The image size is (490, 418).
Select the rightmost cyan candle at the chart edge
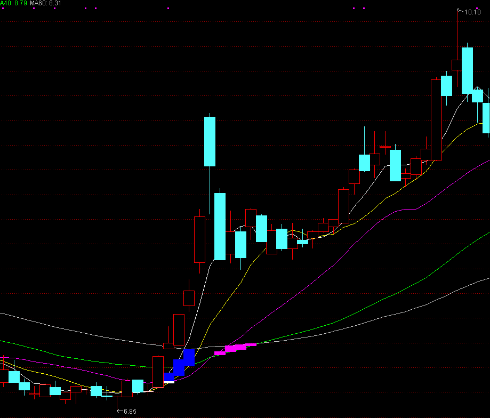(x=486, y=117)
